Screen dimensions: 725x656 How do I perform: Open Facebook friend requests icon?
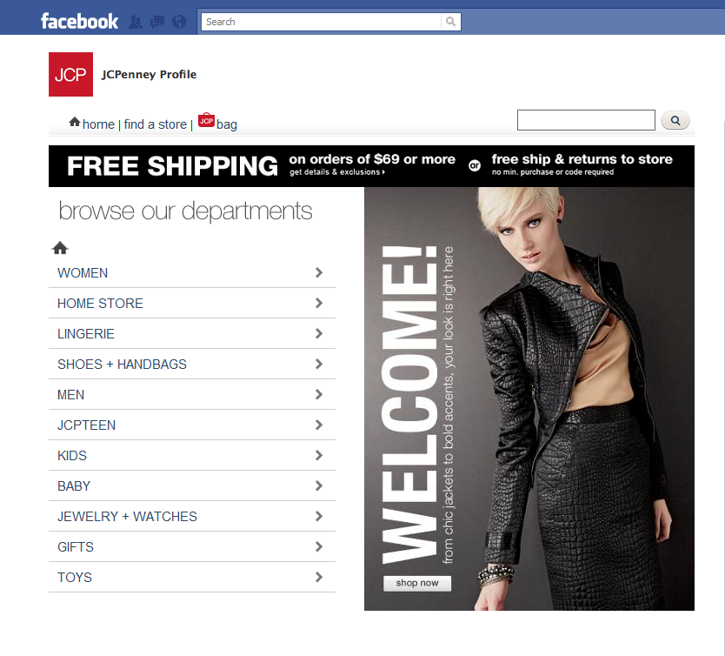[x=135, y=22]
